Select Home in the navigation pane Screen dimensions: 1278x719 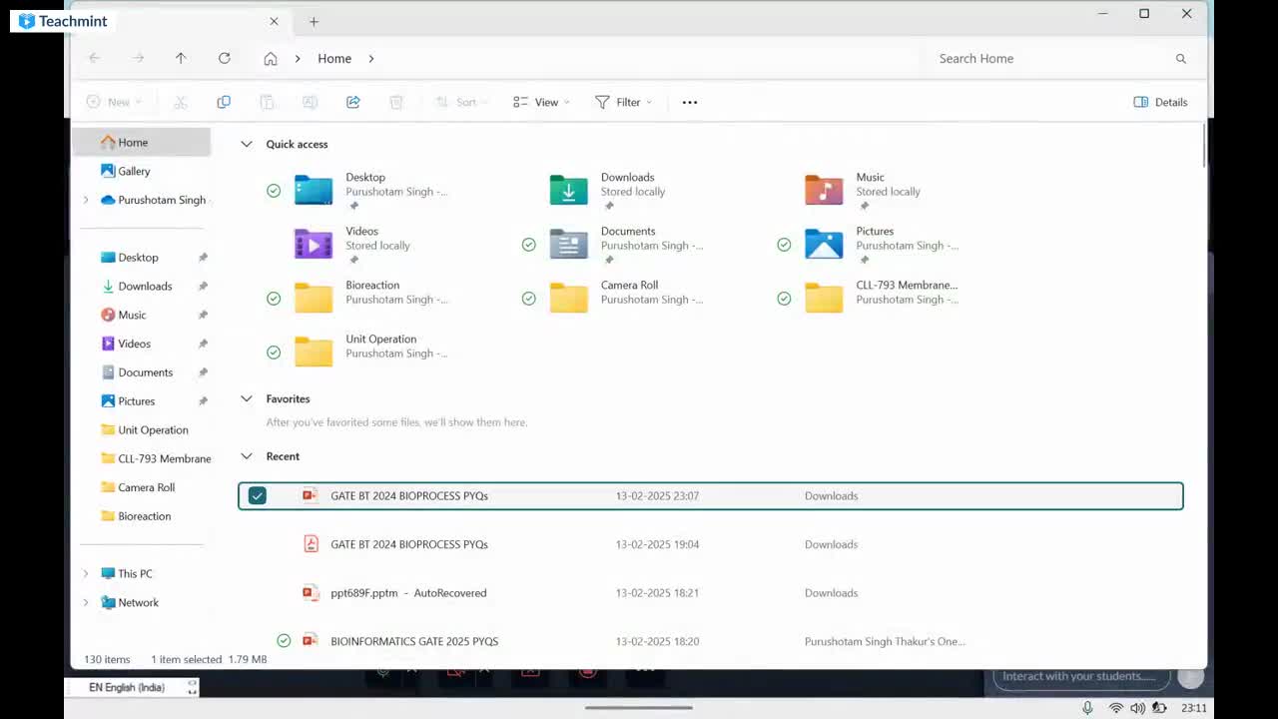pyautogui.click(x=142, y=142)
